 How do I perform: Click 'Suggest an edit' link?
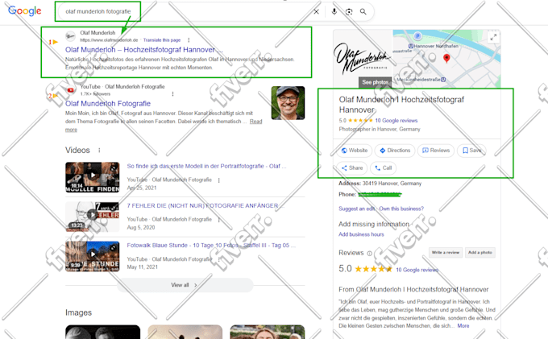tap(356, 209)
